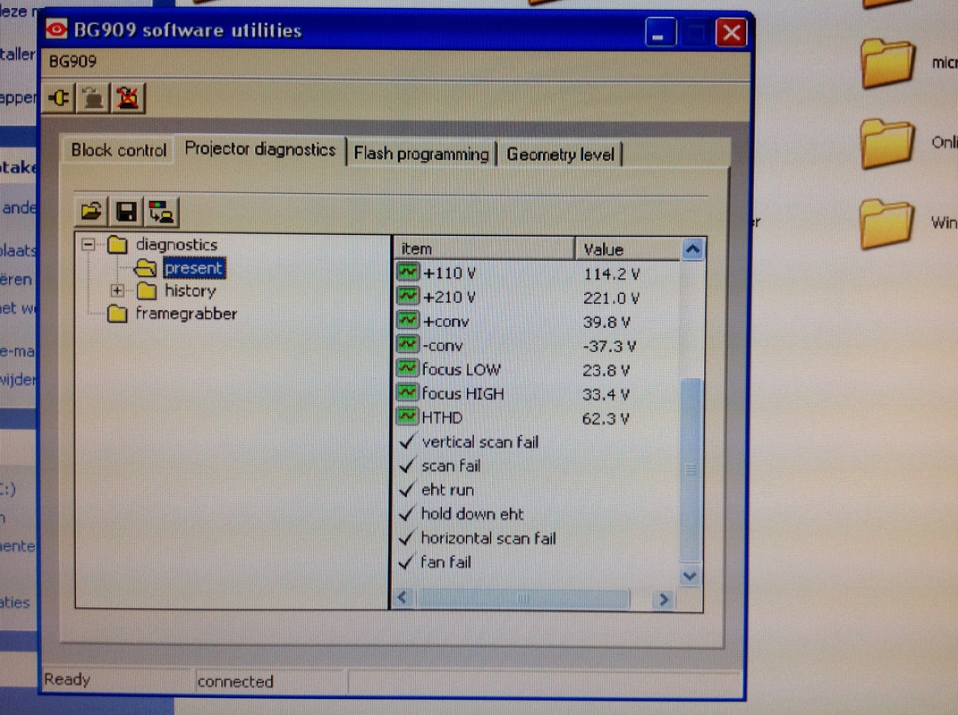Click the check mark beside vertical scan fail
The width and height of the screenshot is (958, 715).
[x=408, y=441]
